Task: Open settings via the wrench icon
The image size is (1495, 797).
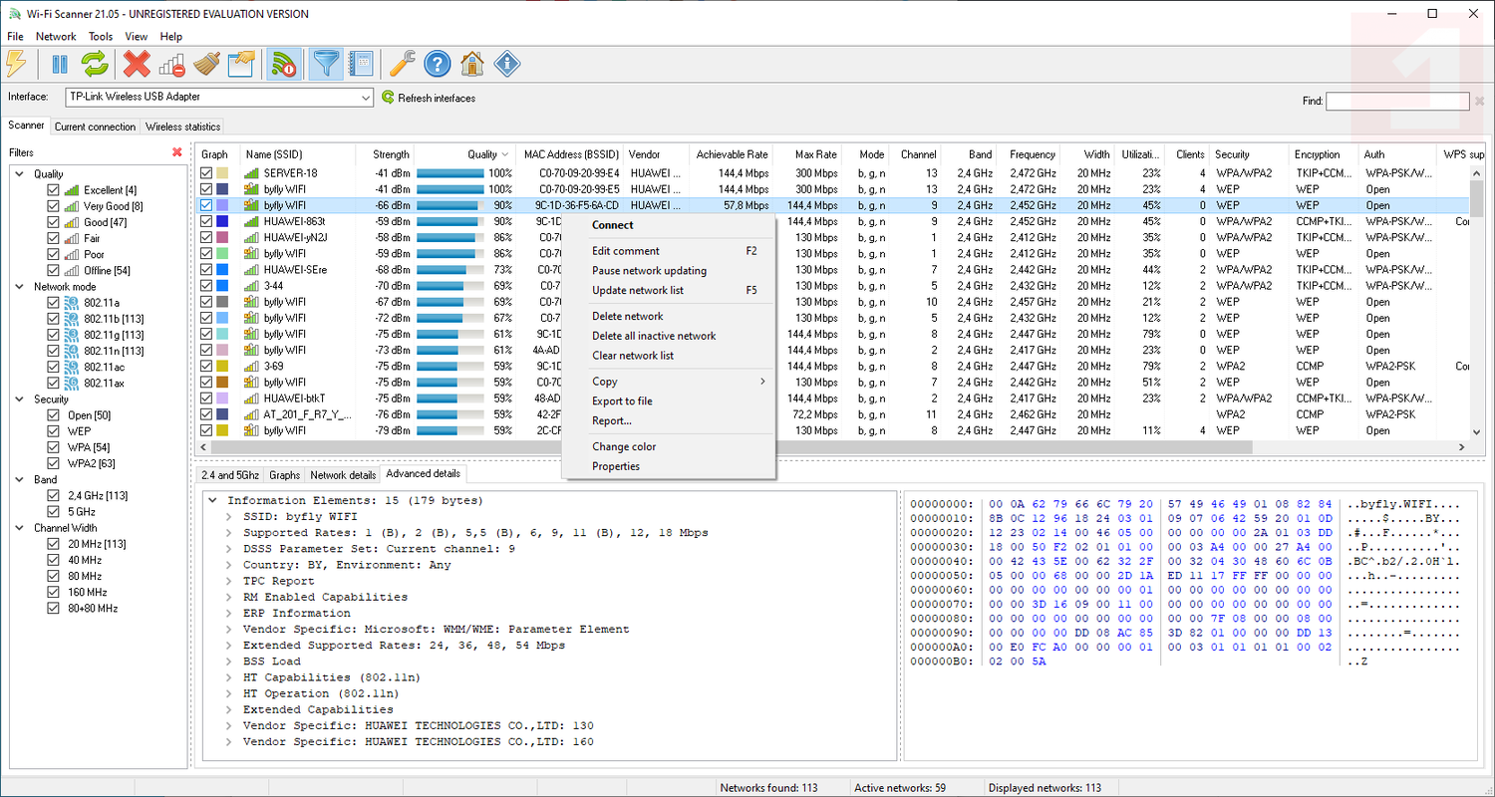Action: [402, 64]
